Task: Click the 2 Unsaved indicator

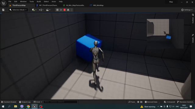Action: coord(169,102)
